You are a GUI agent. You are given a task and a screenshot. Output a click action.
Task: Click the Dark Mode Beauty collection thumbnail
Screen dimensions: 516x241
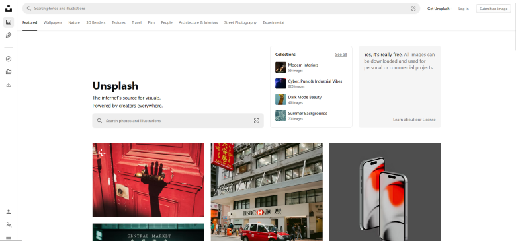[280, 100]
